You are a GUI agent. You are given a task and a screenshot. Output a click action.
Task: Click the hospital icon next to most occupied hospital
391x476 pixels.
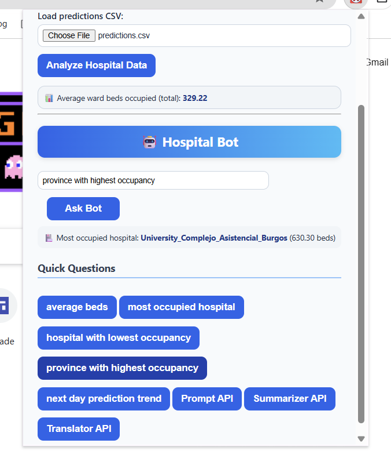click(x=49, y=237)
